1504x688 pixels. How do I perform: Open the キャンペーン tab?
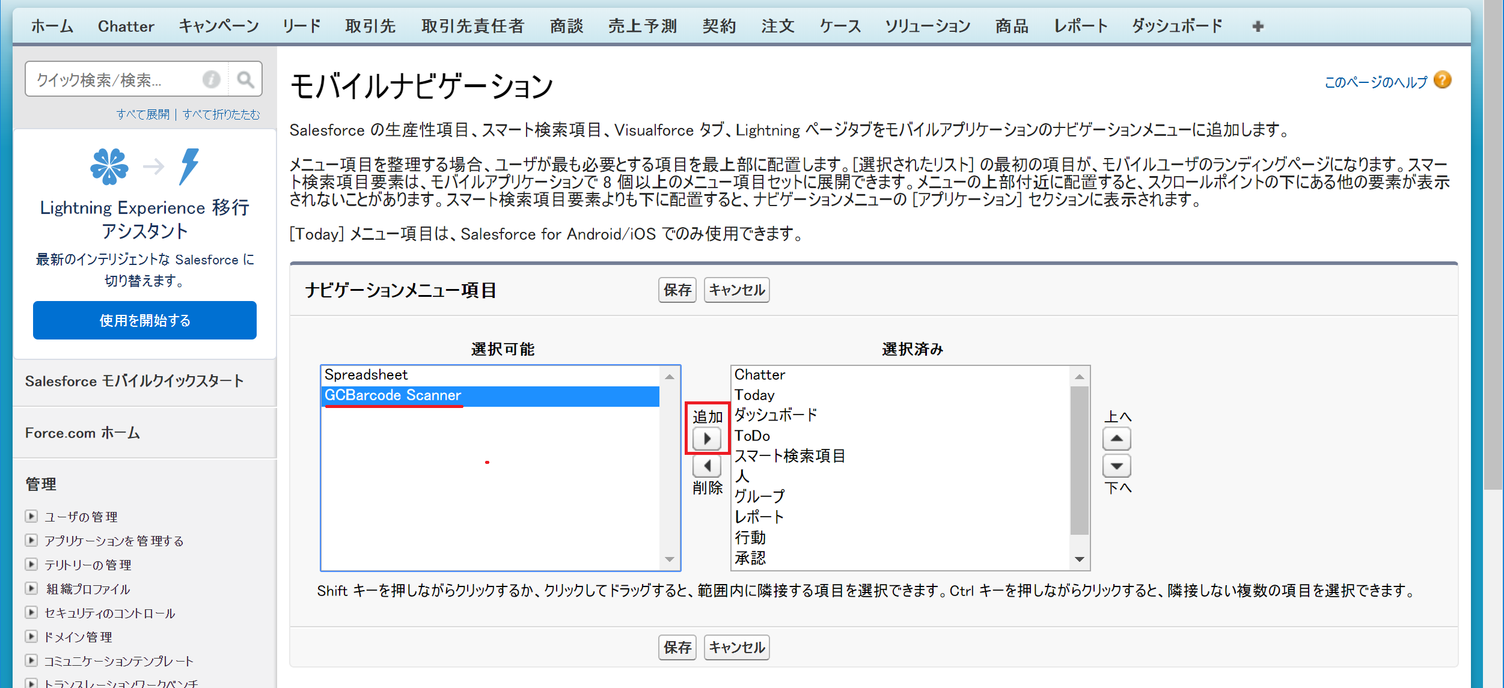click(218, 26)
